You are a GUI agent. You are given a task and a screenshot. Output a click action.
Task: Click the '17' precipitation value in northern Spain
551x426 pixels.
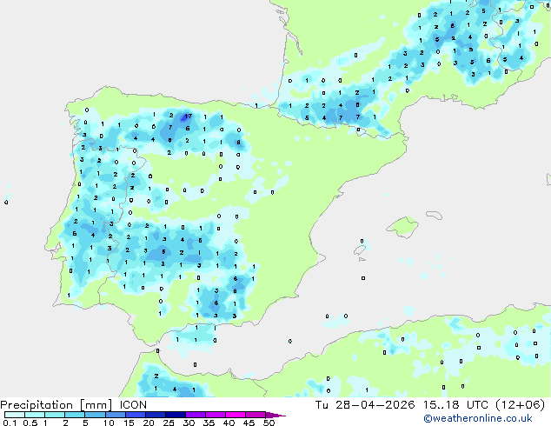(189, 116)
